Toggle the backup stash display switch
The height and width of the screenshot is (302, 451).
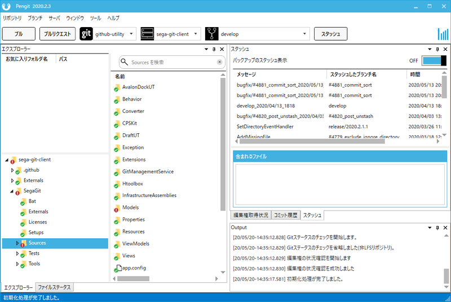tap(434, 60)
